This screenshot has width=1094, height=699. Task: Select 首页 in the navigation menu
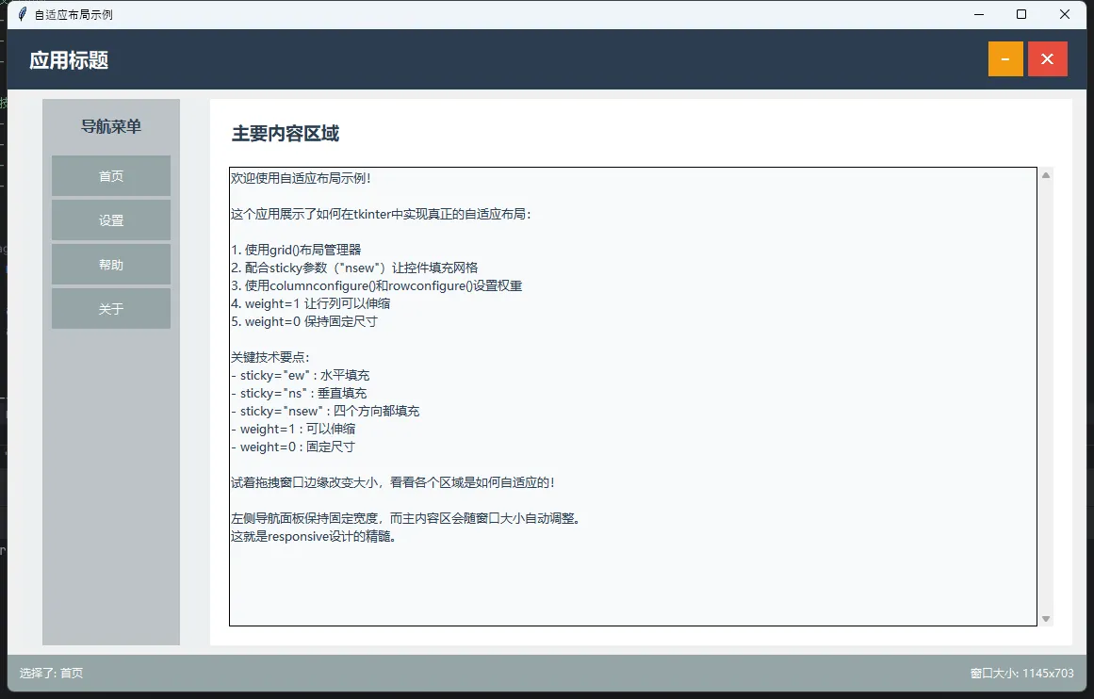(x=111, y=176)
